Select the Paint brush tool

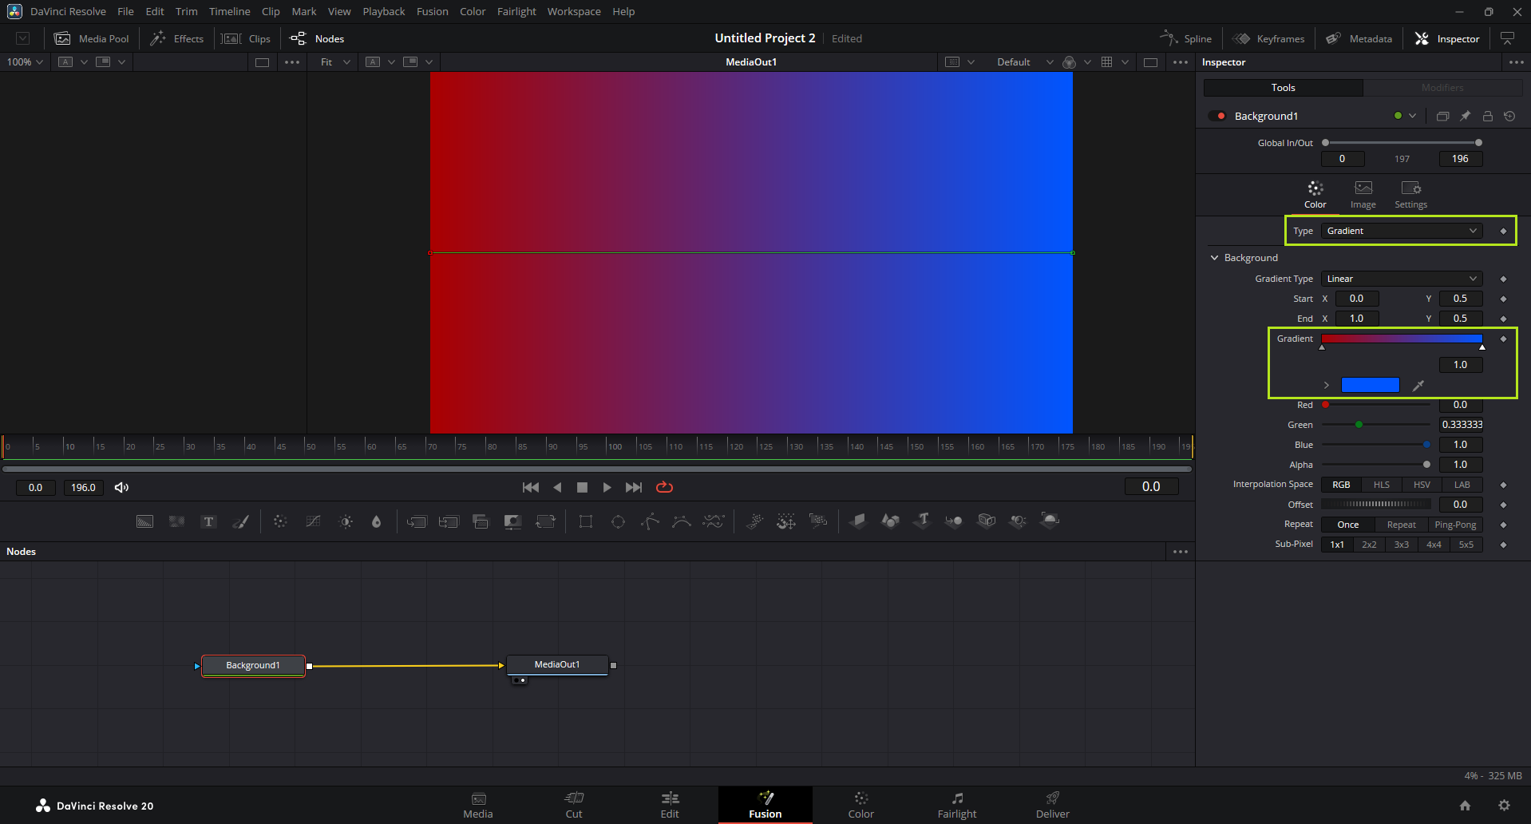pyautogui.click(x=240, y=521)
